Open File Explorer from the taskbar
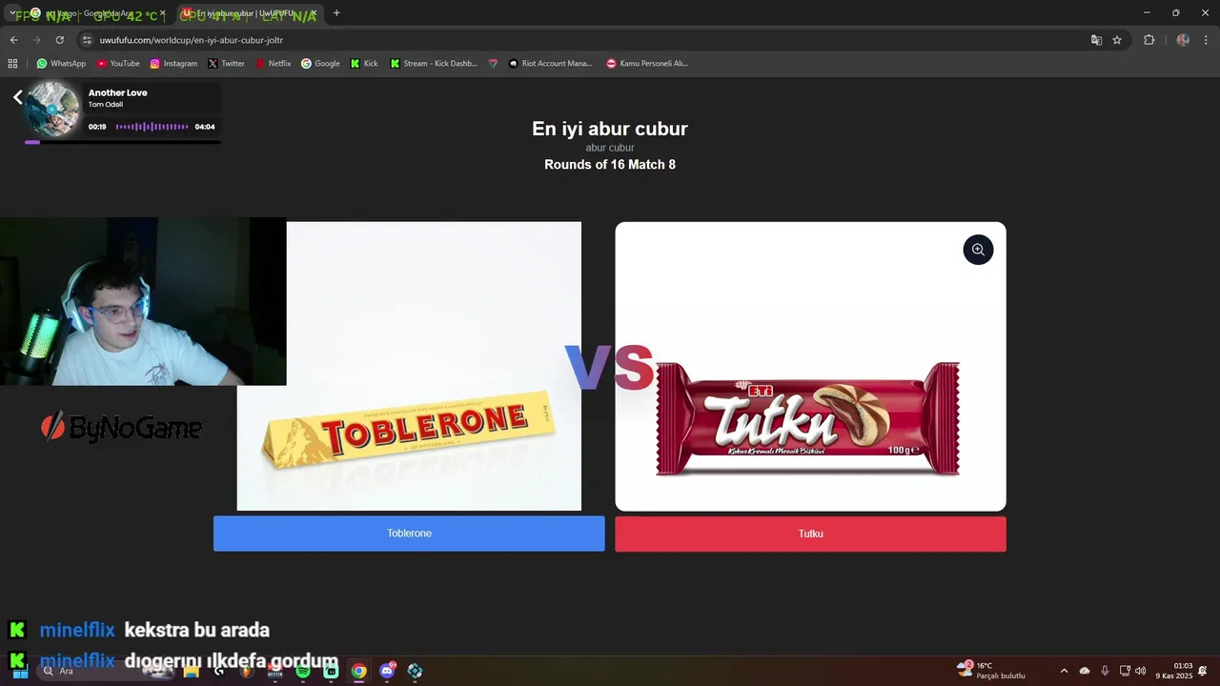The image size is (1220, 686). coord(192,671)
